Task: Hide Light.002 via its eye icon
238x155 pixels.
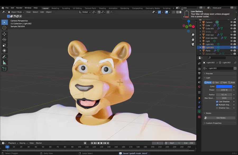Action: click(231, 47)
